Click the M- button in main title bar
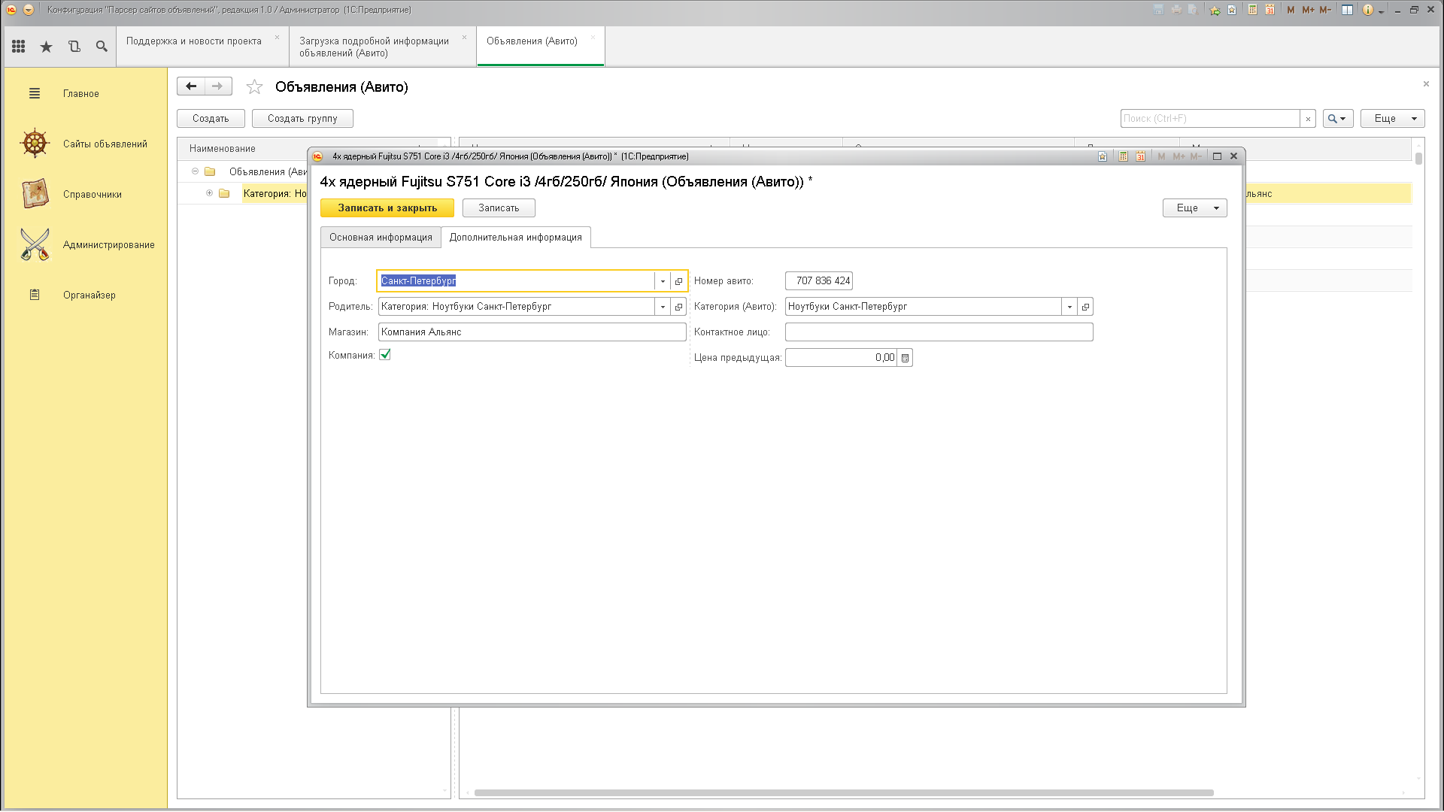Image resolution: width=1444 pixels, height=812 pixels. (x=1325, y=10)
